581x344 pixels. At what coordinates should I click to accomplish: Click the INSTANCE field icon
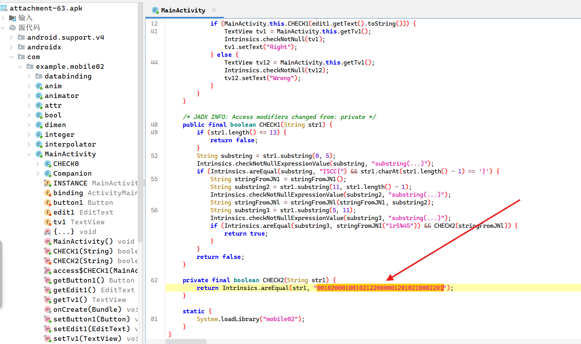click(x=48, y=183)
